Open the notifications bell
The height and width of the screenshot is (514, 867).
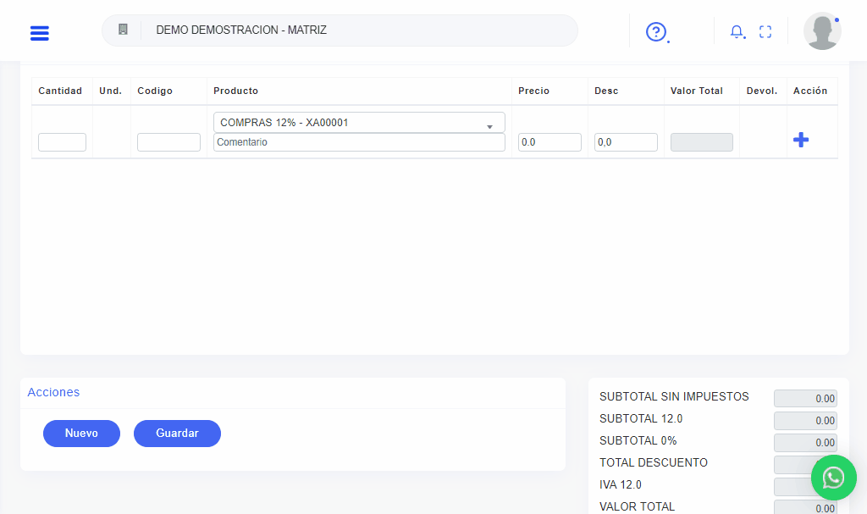(737, 31)
